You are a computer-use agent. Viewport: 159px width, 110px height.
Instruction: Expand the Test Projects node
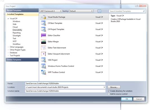click(x=8, y=56)
